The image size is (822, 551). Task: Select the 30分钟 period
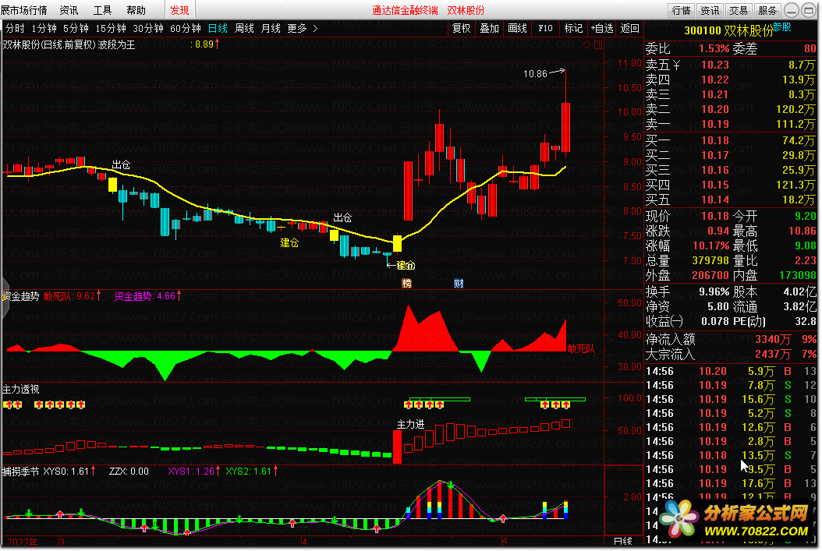(x=148, y=28)
